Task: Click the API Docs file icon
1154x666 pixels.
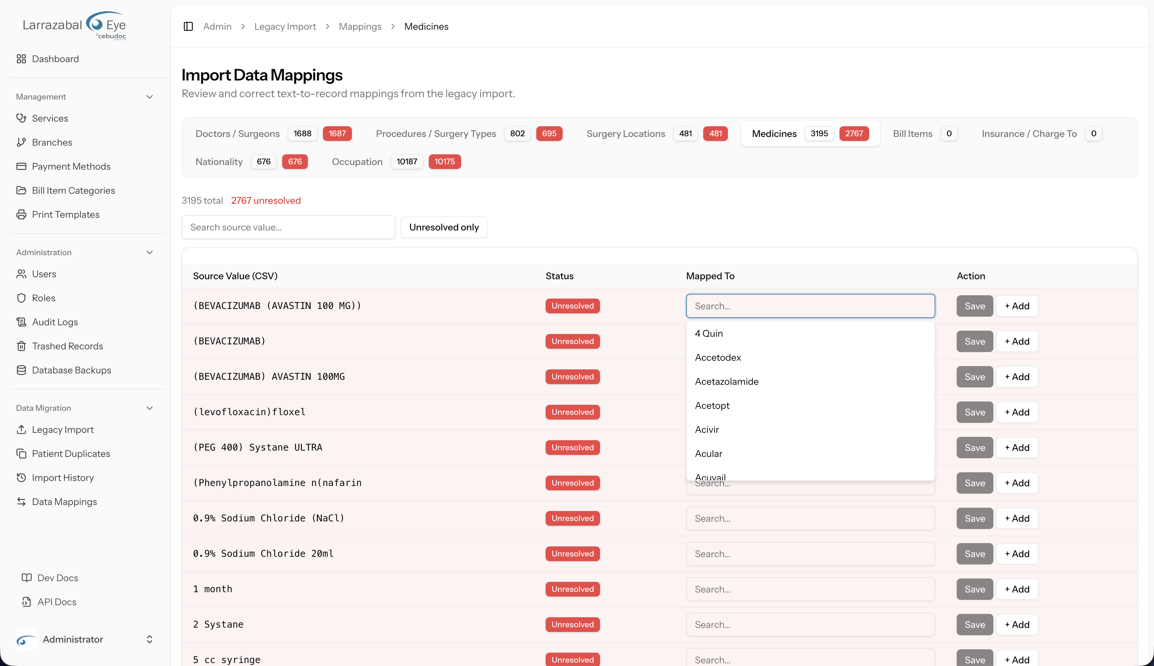Action: tap(26, 602)
